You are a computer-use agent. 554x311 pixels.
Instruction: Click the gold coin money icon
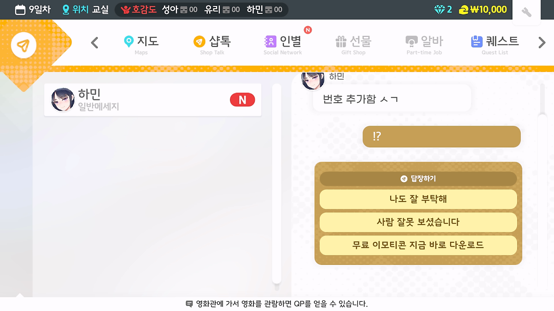coord(464,10)
